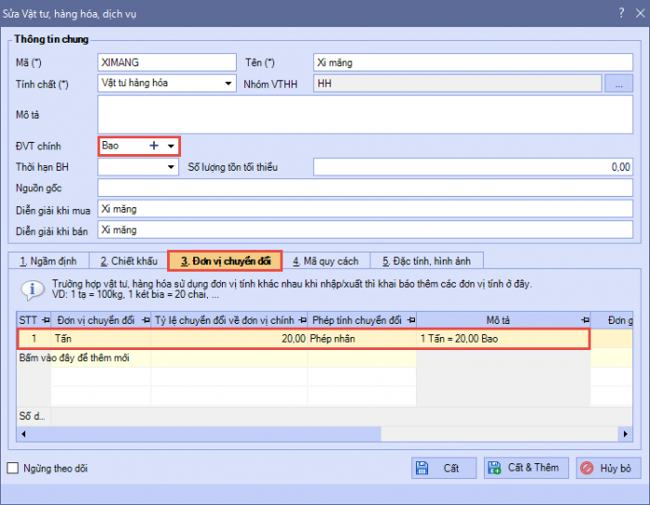Open the Mã quy cách tab
The width and height of the screenshot is (650, 505).
(x=325, y=261)
